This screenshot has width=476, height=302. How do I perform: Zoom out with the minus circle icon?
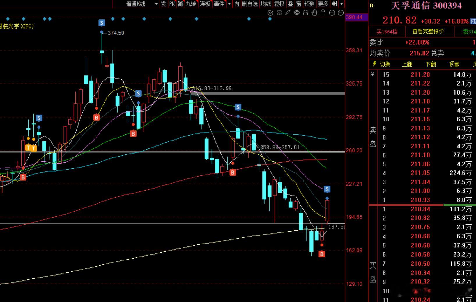pos(341,13)
